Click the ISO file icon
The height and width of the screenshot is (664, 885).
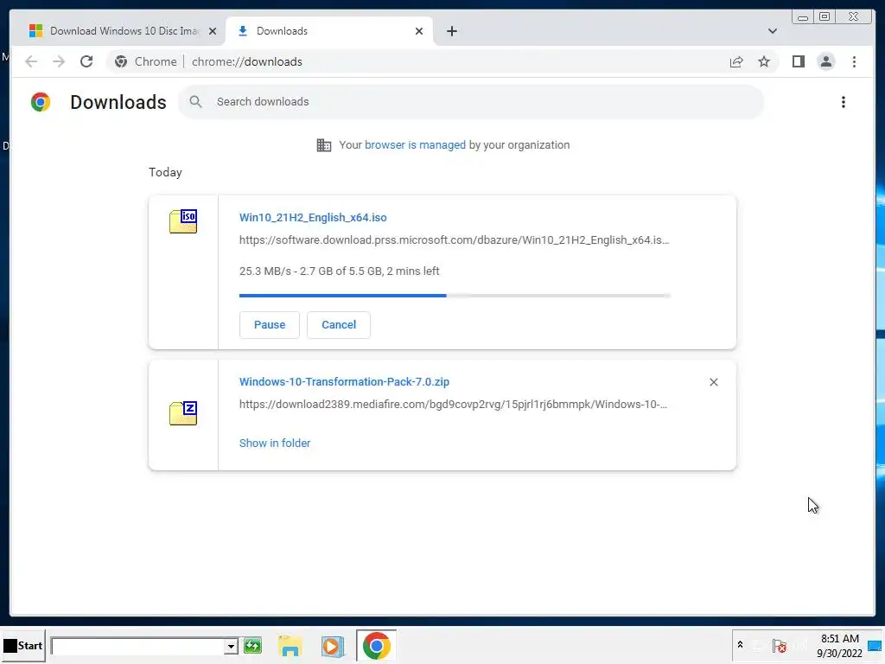coord(183,221)
